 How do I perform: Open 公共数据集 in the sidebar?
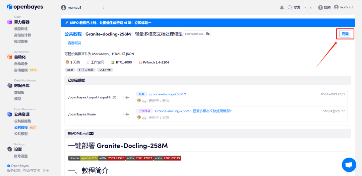click(22, 121)
